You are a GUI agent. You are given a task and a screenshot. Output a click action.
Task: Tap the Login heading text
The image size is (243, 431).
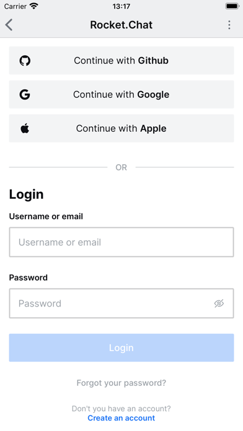[27, 194]
